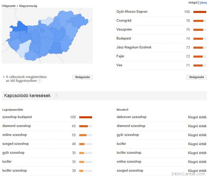208x177 pixels.
Task: Click Győr-Moson-Sopron region entry
Action: point(132,12)
